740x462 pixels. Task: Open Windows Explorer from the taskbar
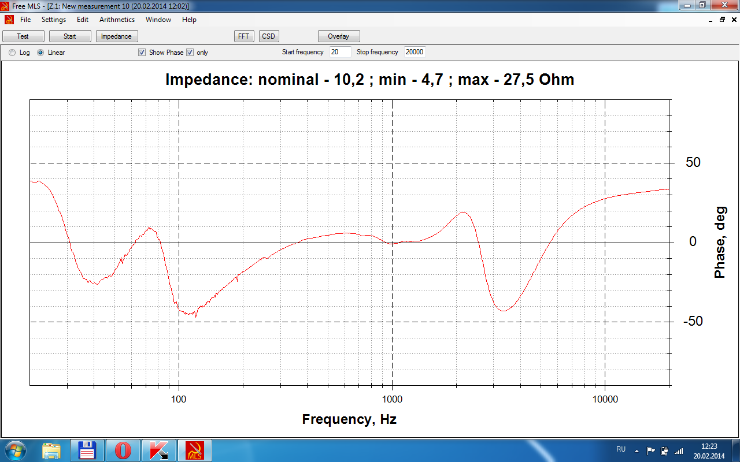(51, 450)
